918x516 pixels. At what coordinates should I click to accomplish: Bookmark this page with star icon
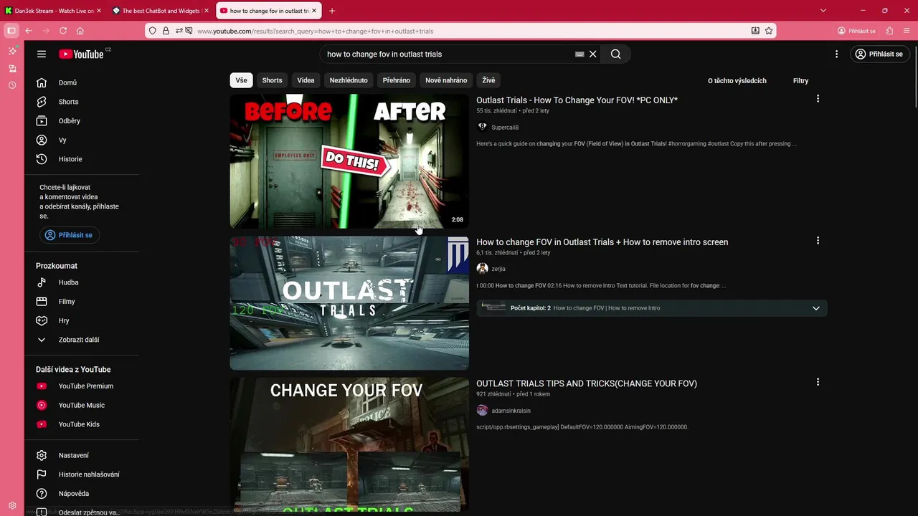point(769,31)
